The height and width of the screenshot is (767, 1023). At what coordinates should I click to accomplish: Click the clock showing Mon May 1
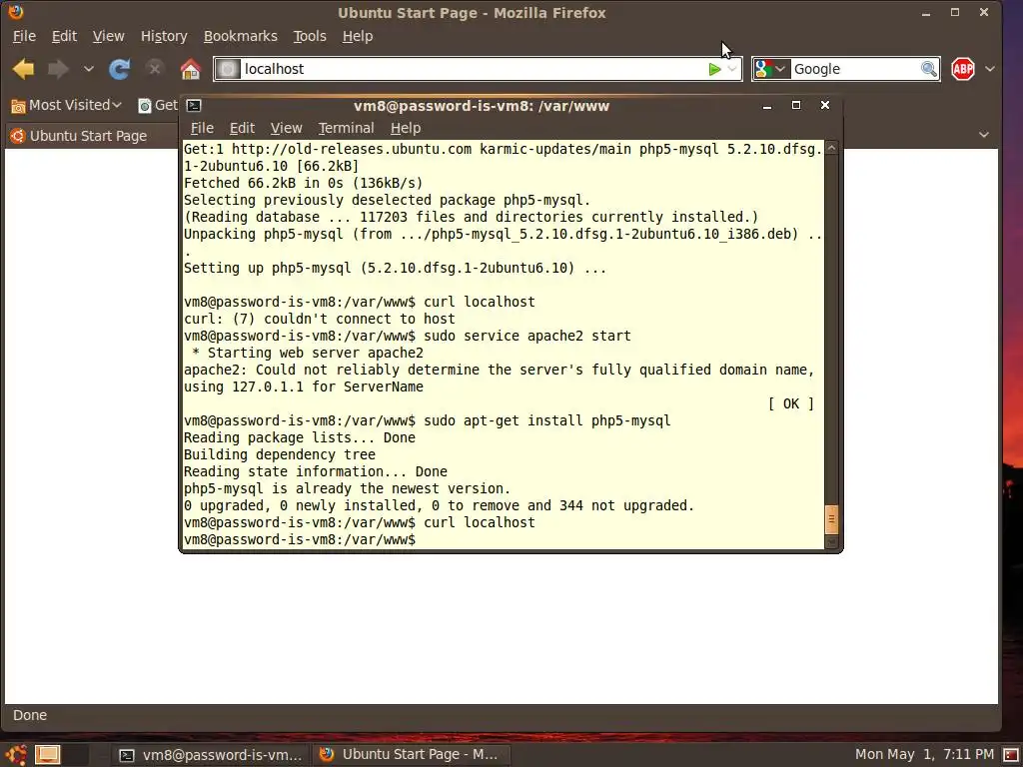(924, 755)
